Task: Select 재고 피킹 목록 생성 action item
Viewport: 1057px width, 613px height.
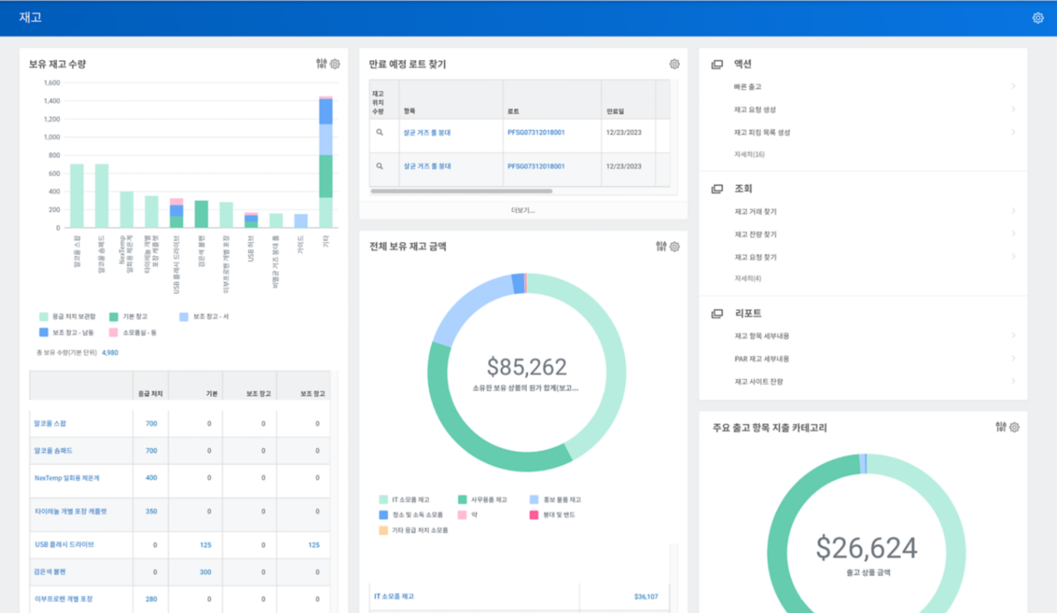Action: pyautogui.click(x=762, y=133)
